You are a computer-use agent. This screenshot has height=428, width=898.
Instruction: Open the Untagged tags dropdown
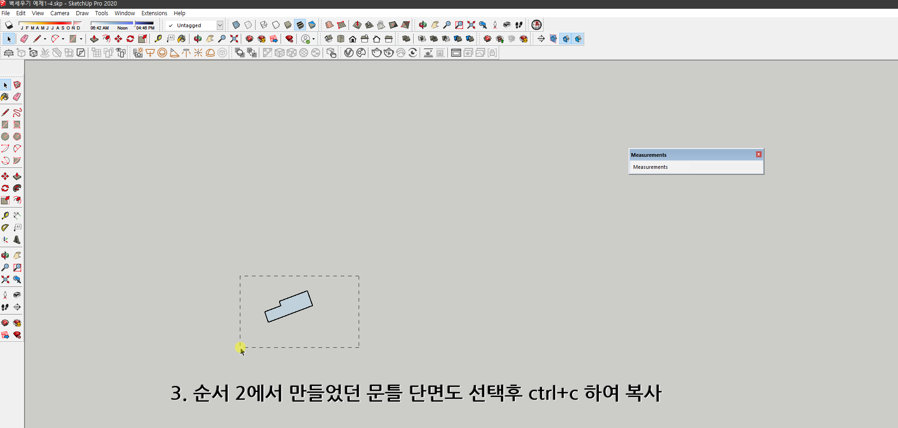[x=220, y=25]
